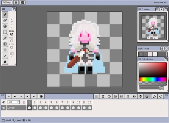
Task: Click the stacked layers icon in bottom toolbar
Action: pos(103,96)
